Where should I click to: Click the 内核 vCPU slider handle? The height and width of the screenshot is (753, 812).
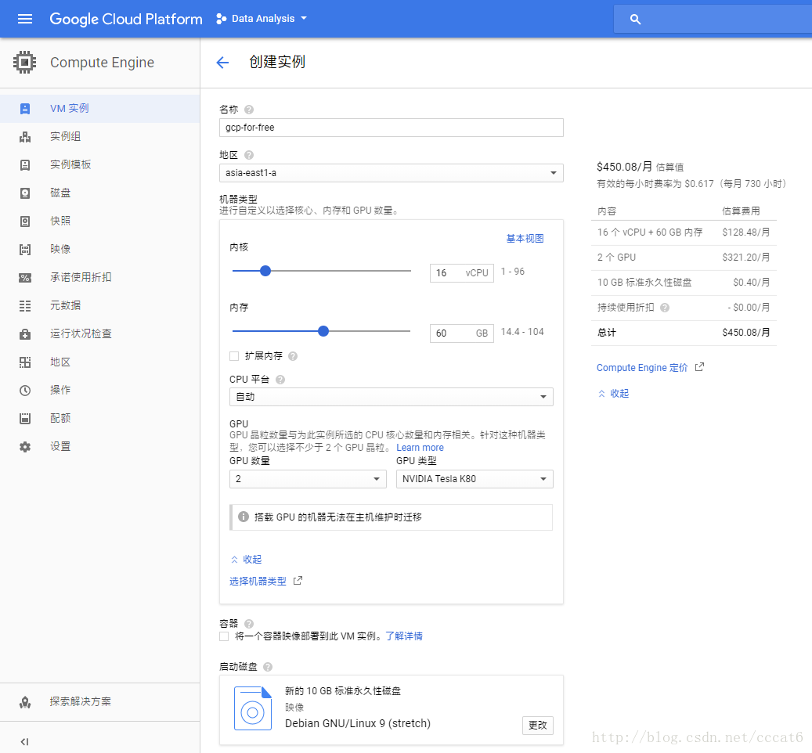click(x=265, y=271)
